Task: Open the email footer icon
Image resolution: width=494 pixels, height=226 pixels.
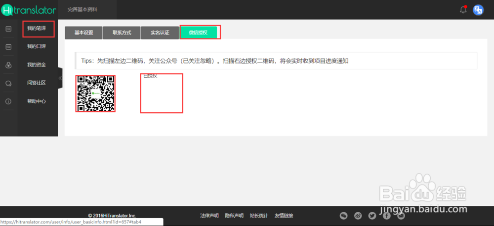Action: [x=401, y=216]
